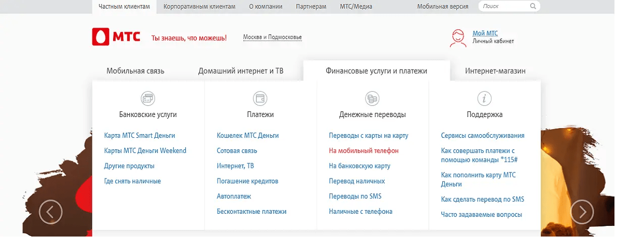Open Где снять наличные link
Viewport: 617px width, 237px height.
click(132, 181)
